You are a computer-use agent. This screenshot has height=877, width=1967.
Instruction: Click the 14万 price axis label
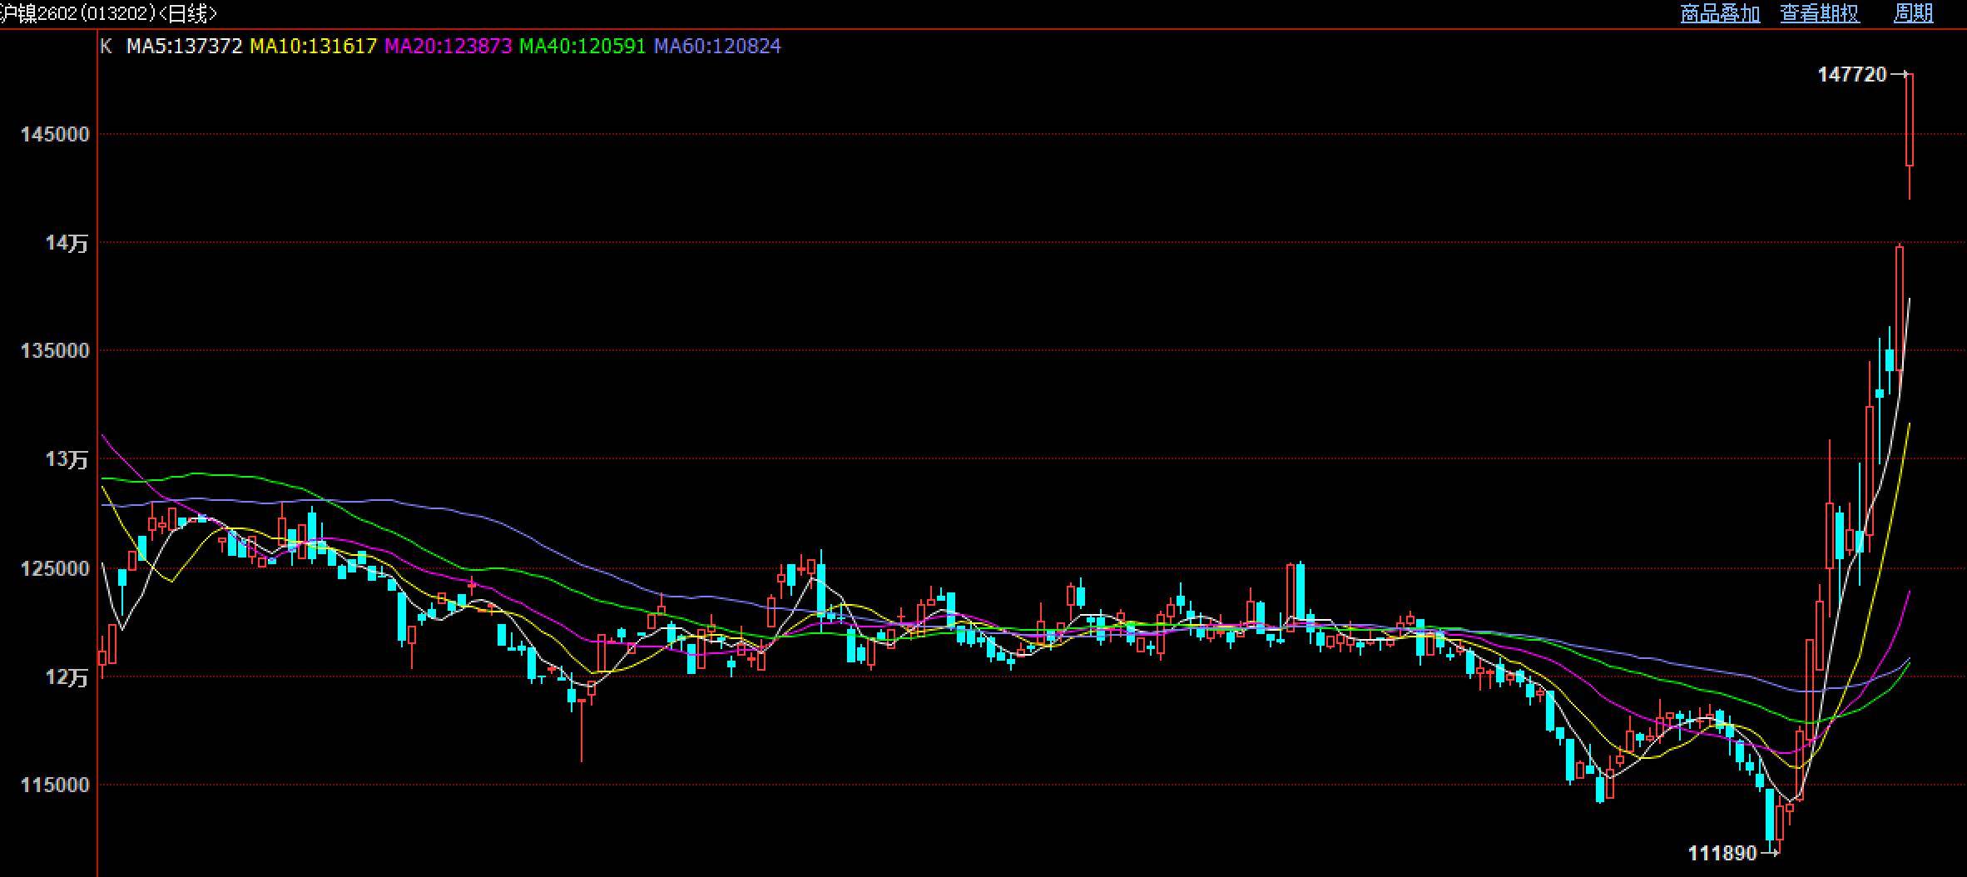coord(67,243)
